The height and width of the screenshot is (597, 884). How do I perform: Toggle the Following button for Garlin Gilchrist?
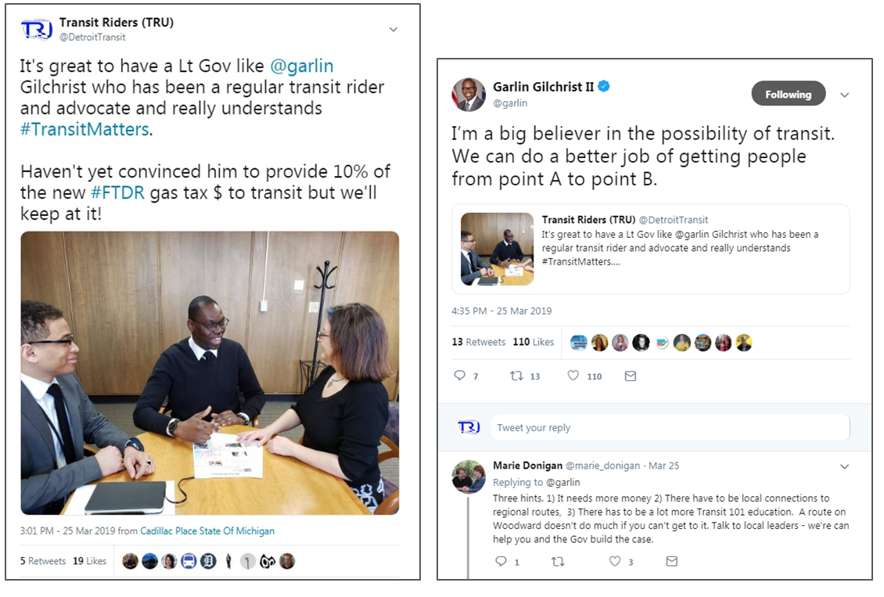pos(788,94)
